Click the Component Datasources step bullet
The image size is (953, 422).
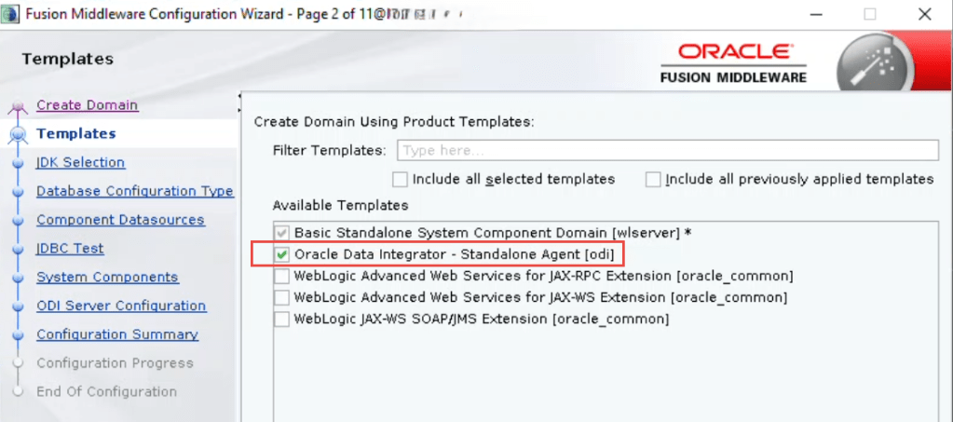[20, 221]
